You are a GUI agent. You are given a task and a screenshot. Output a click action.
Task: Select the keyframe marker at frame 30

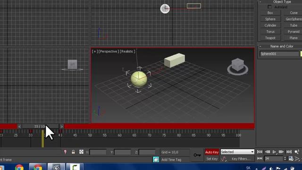(31, 131)
